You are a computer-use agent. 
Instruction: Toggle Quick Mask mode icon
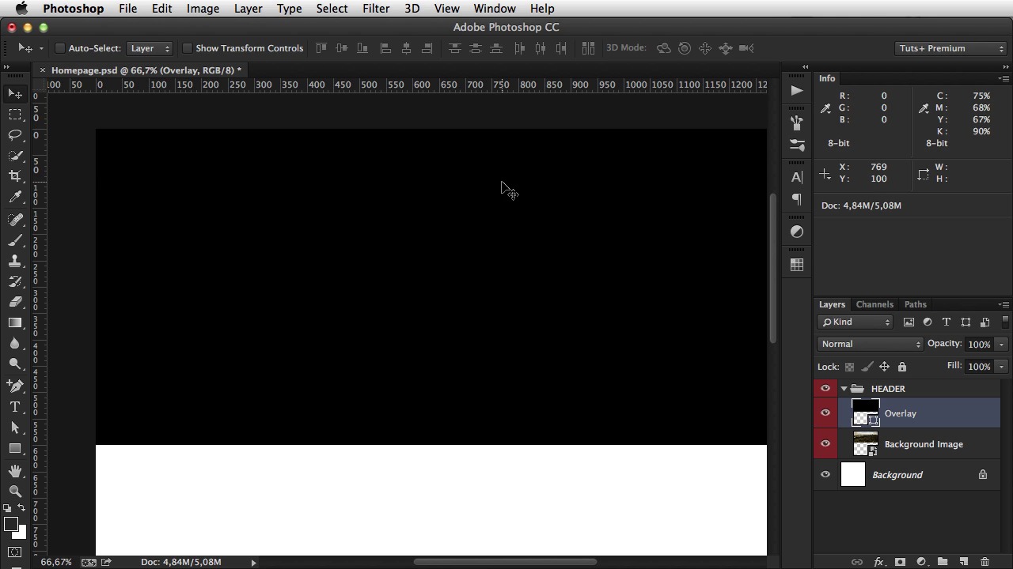(x=15, y=552)
